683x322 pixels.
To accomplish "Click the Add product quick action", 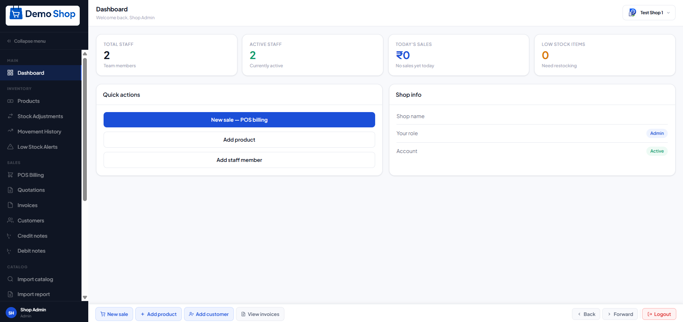I will pos(239,140).
